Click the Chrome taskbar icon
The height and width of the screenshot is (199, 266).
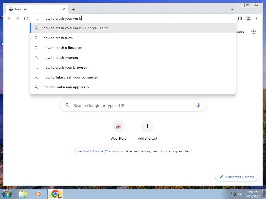tap(55, 194)
